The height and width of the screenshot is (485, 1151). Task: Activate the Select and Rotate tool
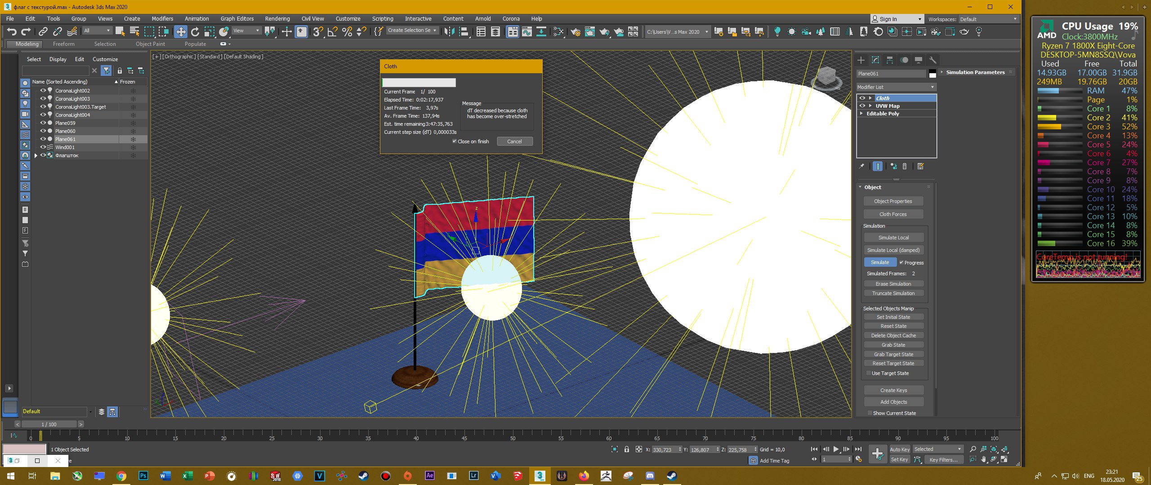tap(195, 31)
